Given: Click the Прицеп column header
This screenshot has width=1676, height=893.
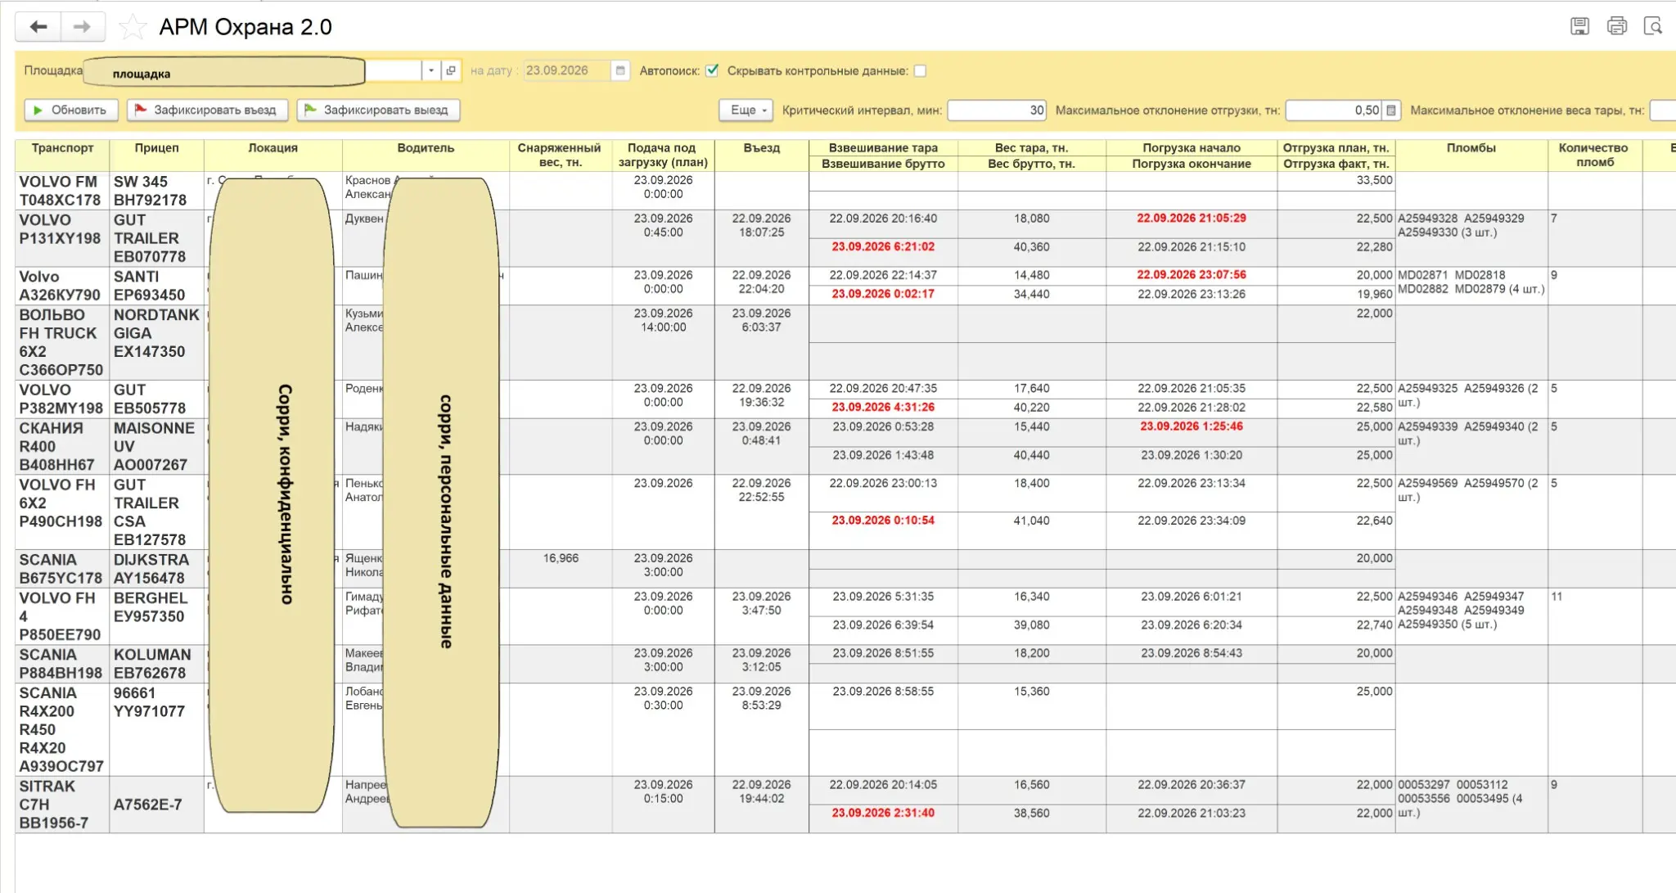Looking at the screenshot, I should click(156, 156).
